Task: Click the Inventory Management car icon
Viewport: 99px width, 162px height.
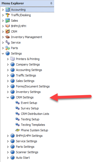Action: (x=8, y=37)
